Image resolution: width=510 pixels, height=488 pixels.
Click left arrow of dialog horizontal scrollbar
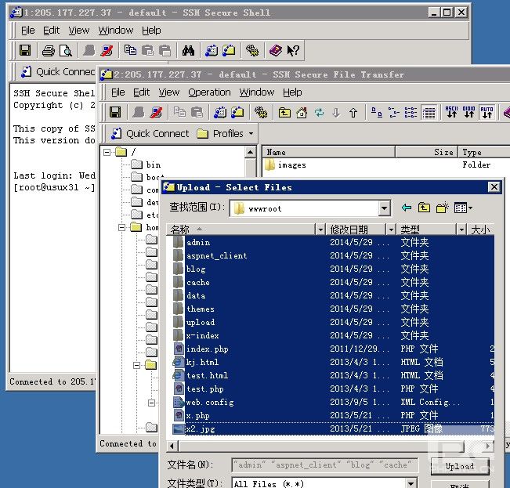[x=172, y=446]
